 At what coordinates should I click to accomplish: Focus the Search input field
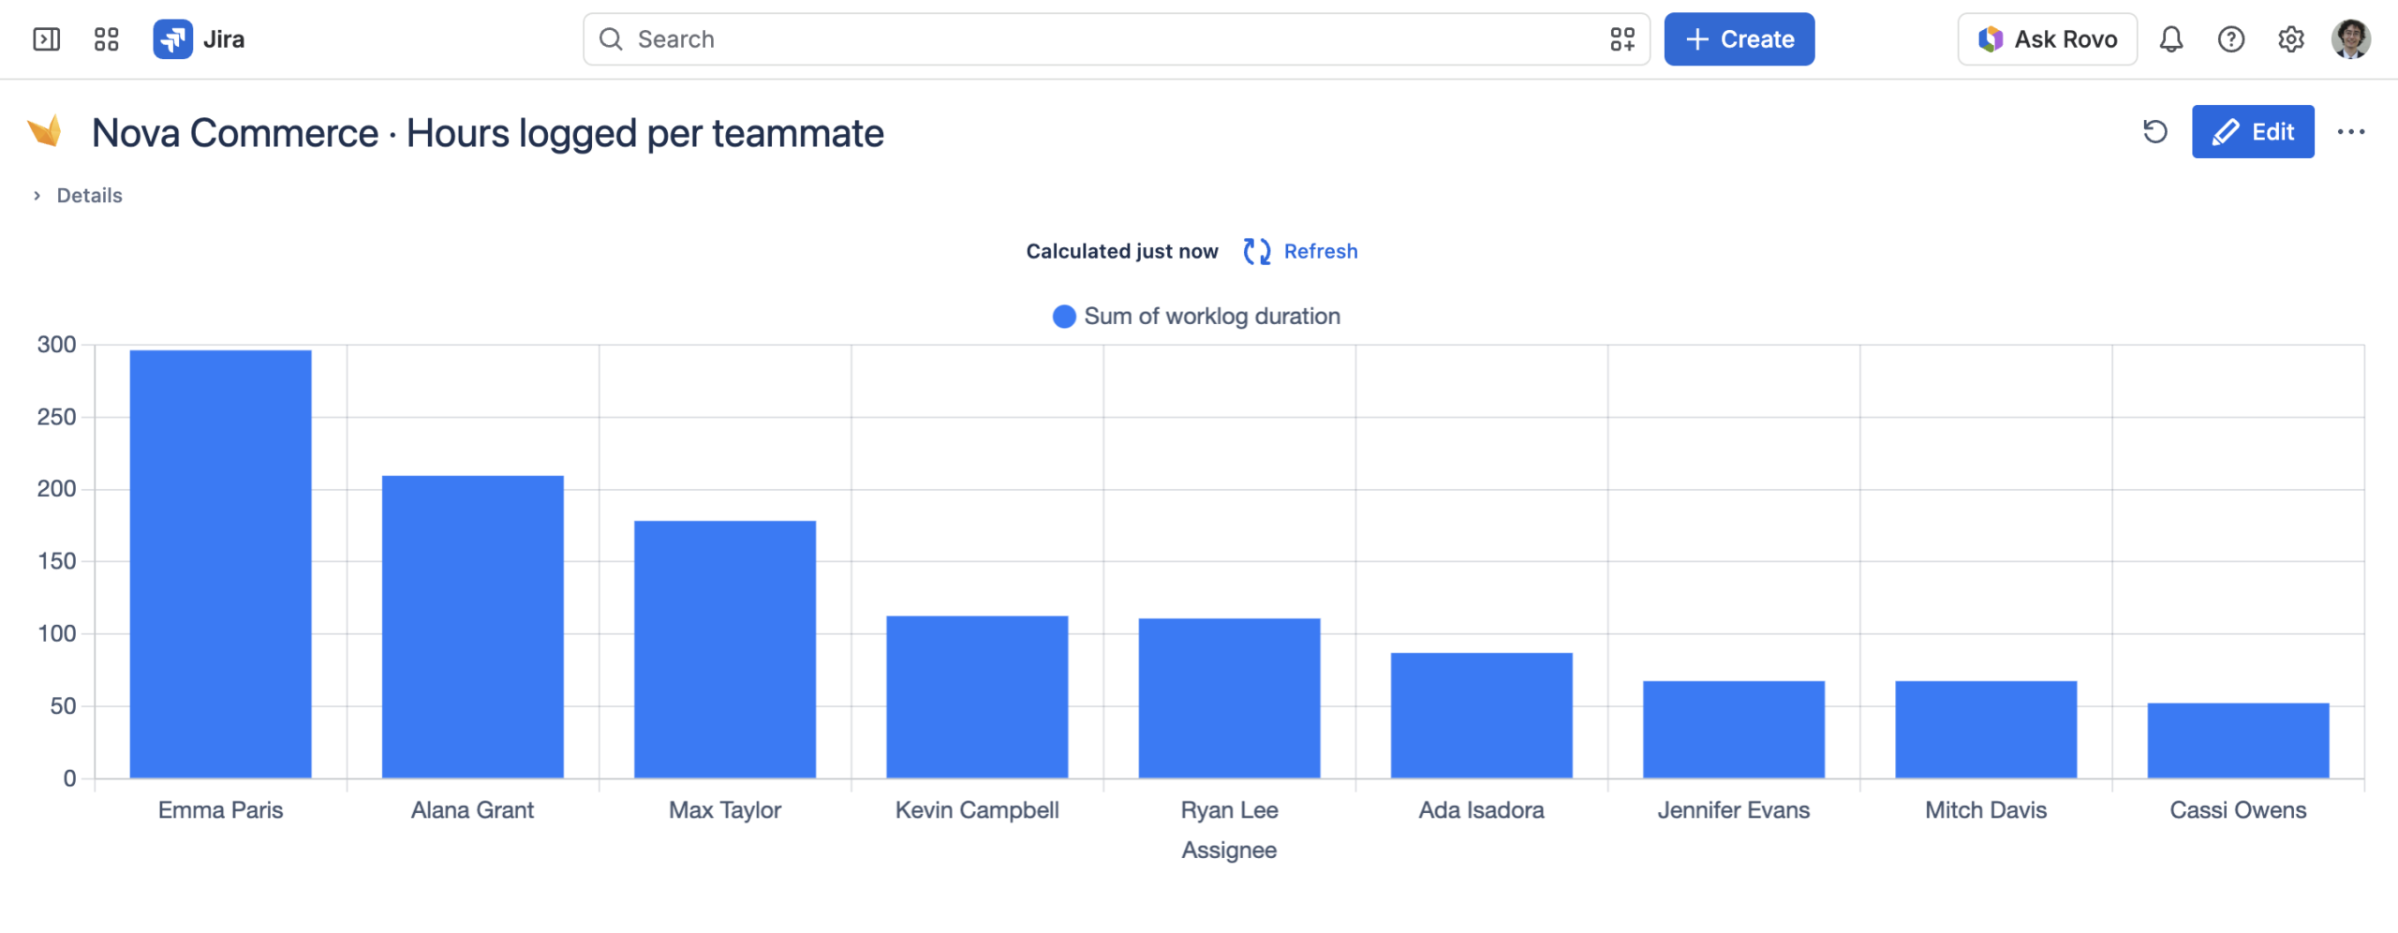(x=1117, y=39)
